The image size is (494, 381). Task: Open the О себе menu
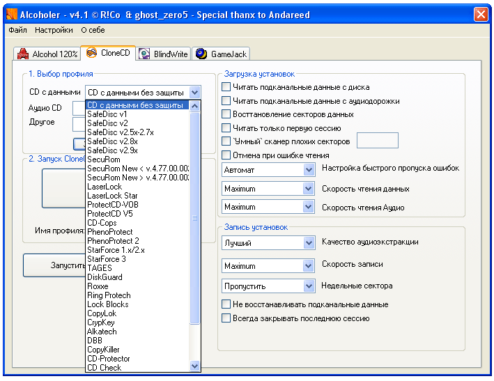93,30
